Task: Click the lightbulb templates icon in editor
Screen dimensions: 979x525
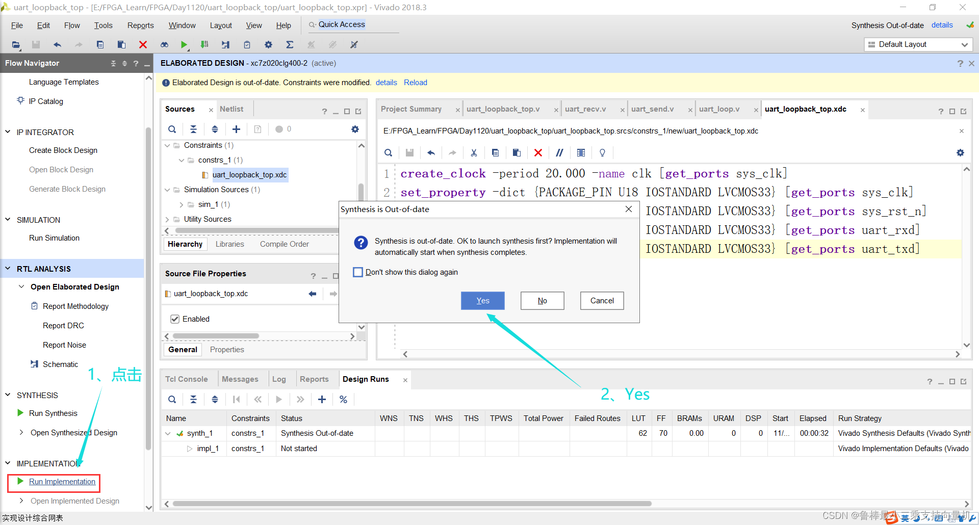Action: 602,153
